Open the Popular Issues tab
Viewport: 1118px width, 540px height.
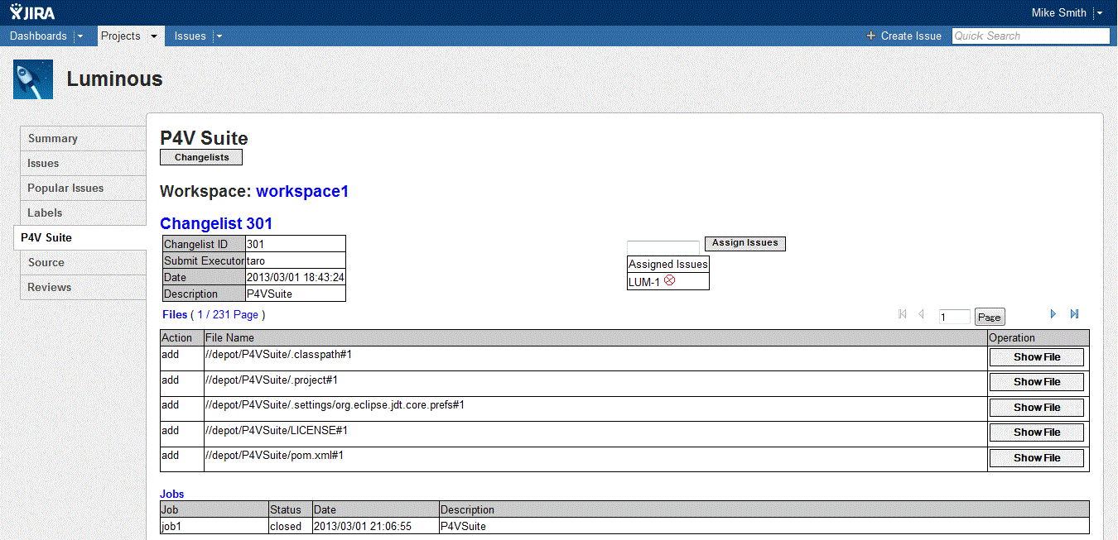coord(83,188)
